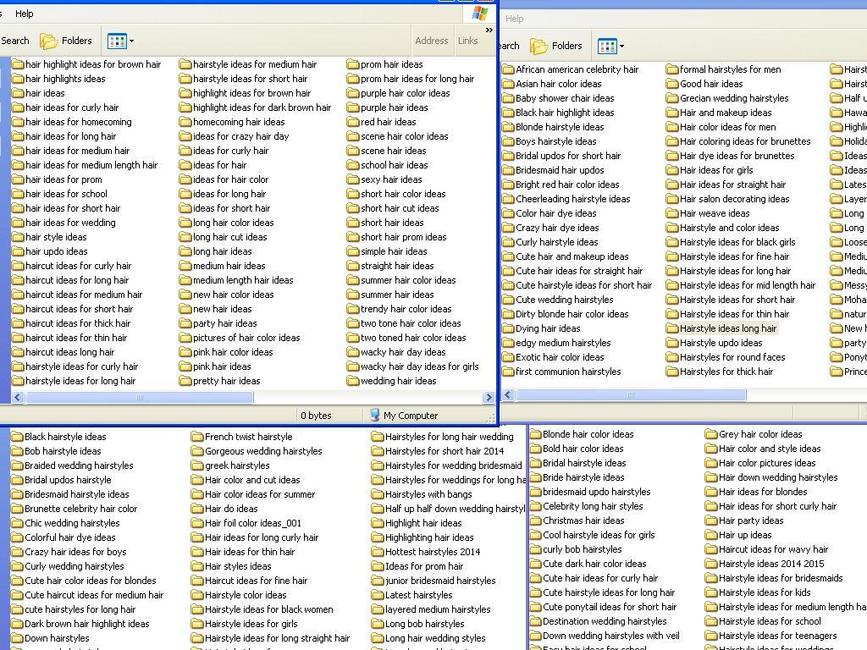The image size is (867, 650).
Task: Click 'Grecian wedding hairstyles' folder name
Action: point(734,98)
